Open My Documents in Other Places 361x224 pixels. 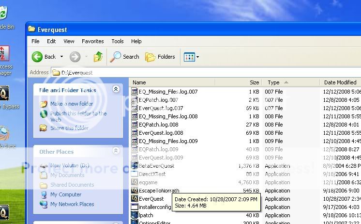pos(67,176)
